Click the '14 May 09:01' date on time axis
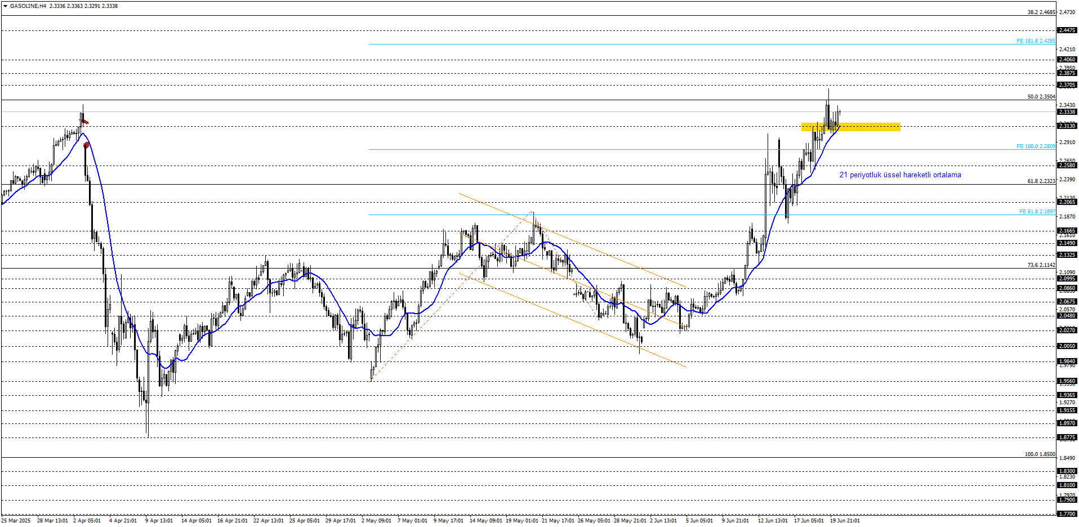The width and height of the screenshot is (1079, 527). (486, 521)
